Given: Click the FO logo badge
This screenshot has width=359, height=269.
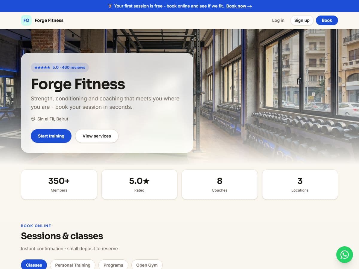Looking at the screenshot, I should point(26,20).
